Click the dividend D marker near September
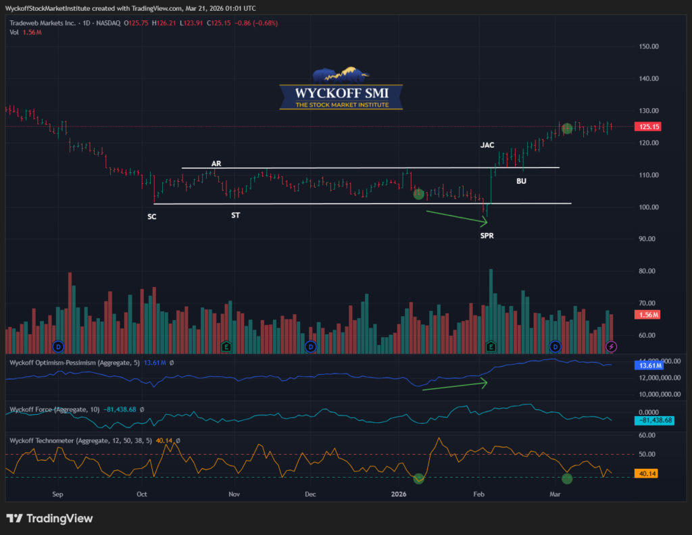Image resolution: width=692 pixels, height=535 pixels. [57, 347]
